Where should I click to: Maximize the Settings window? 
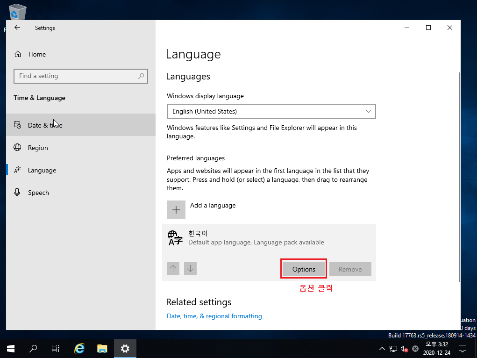click(428, 28)
